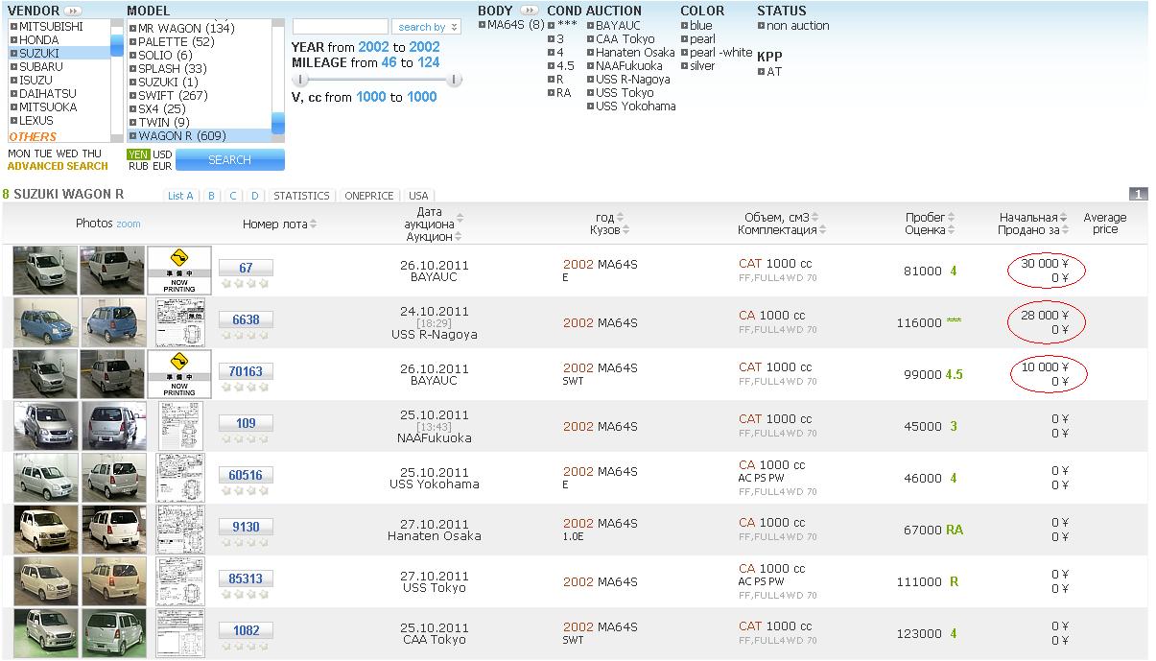
Task: Open the ADVANCED SEARCH link
Action: pos(58,167)
